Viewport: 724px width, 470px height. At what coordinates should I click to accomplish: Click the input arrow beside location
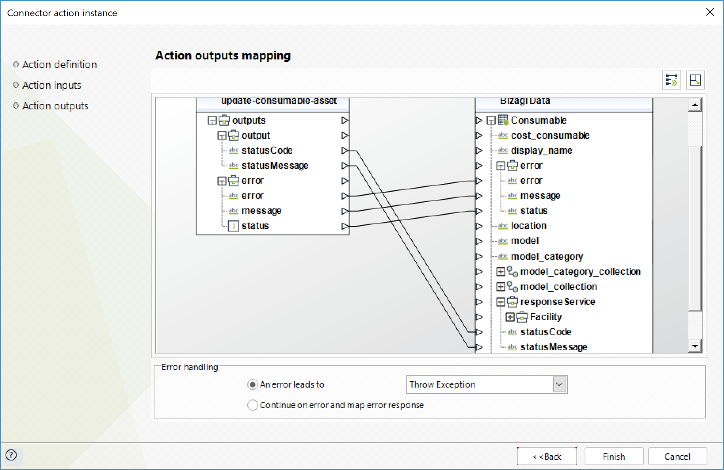479,226
